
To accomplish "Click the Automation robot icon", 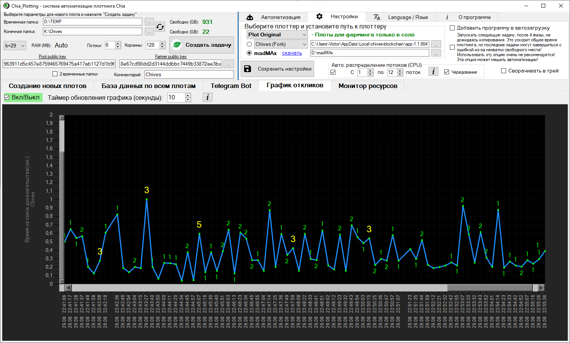I will click(250, 17).
